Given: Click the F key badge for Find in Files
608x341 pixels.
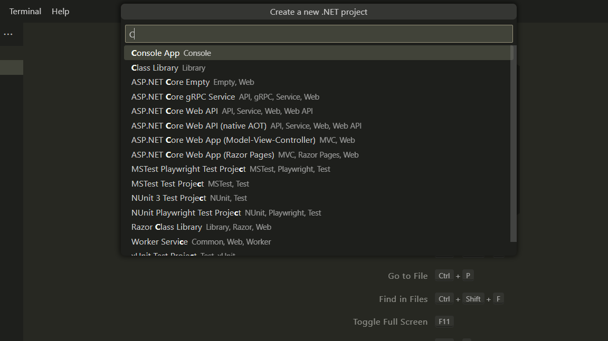Looking at the screenshot, I should click(x=498, y=299).
